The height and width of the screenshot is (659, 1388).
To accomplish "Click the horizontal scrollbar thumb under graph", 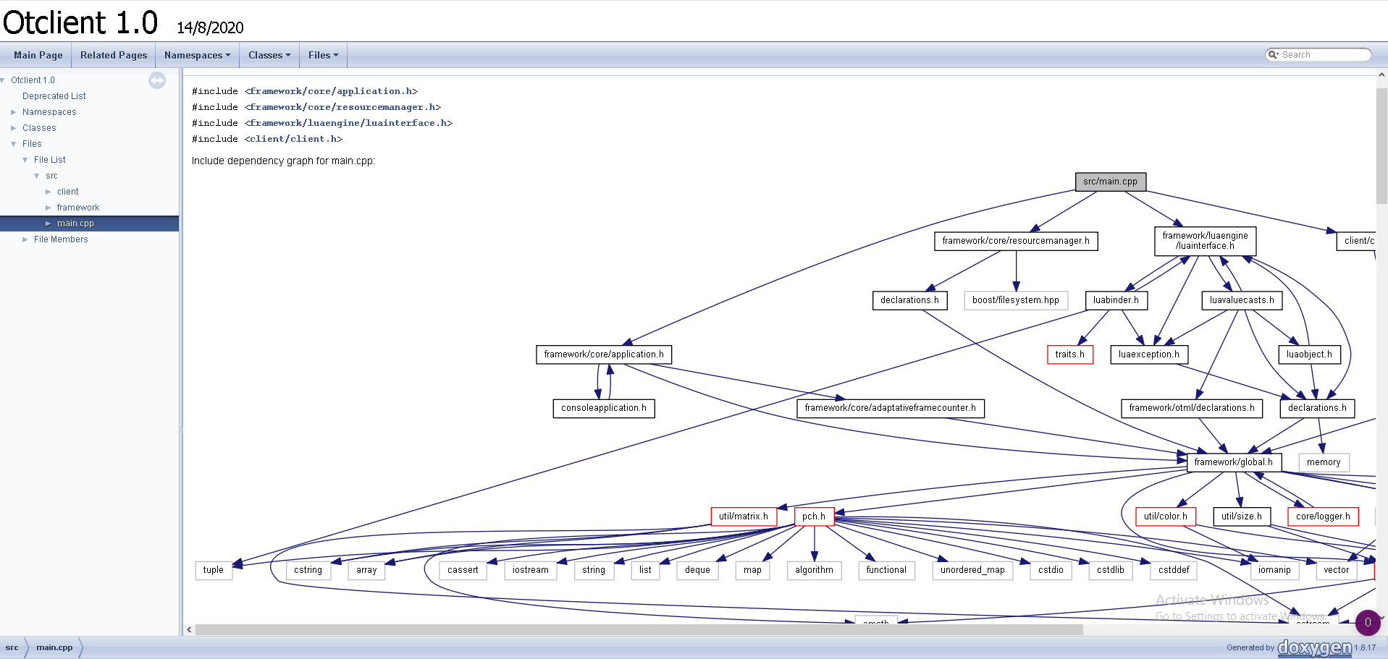I will pos(639,630).
